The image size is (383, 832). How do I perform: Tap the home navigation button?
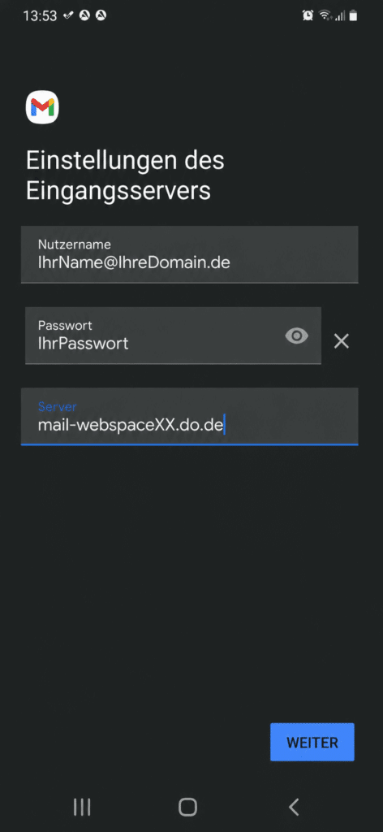pyautogui.click(x=187, y=807)
